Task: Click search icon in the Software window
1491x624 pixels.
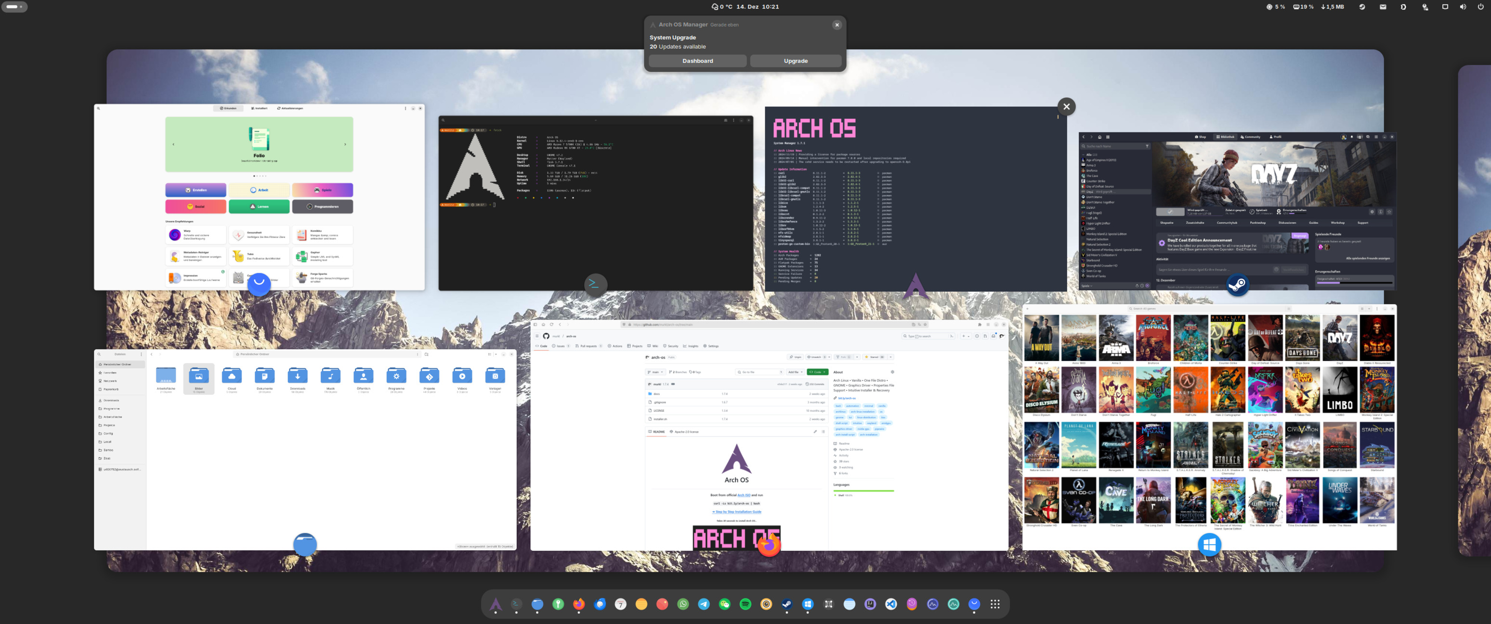Action: point(98,109)
